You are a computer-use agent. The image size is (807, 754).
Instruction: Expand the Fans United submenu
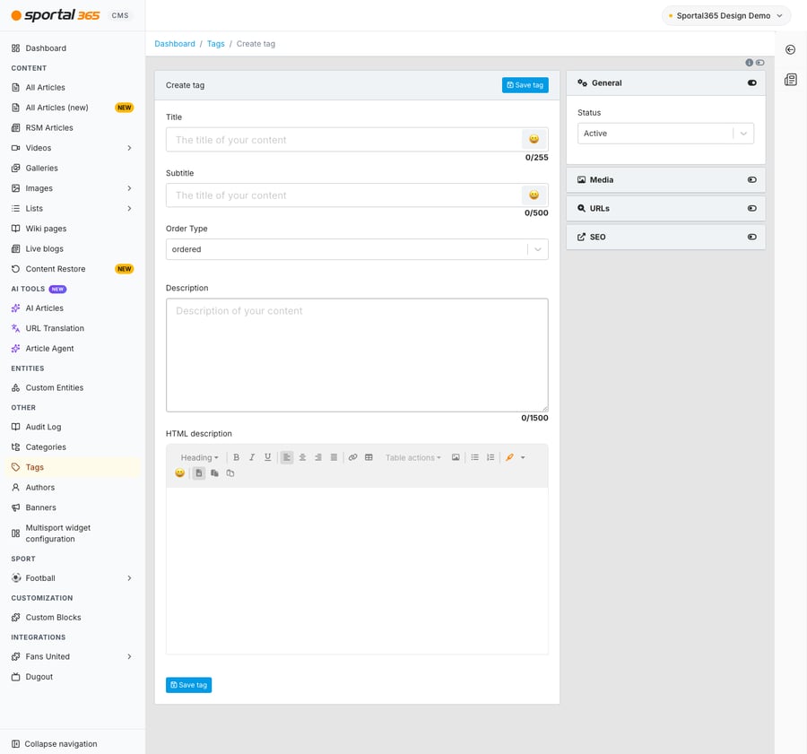click(x=129, y=656)
